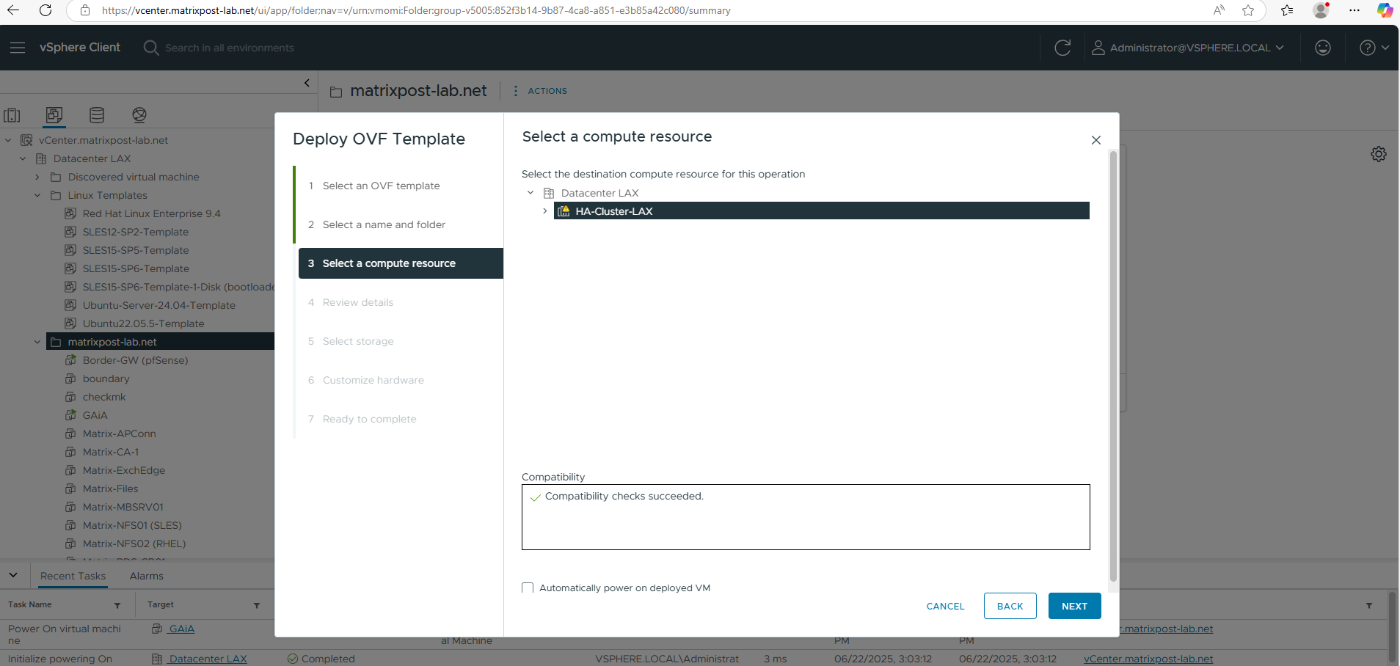Collapse the Linux Templates folder
The height and width of the screenshot is (666, 1400).
pyautogui.click(x=37, y=195)
